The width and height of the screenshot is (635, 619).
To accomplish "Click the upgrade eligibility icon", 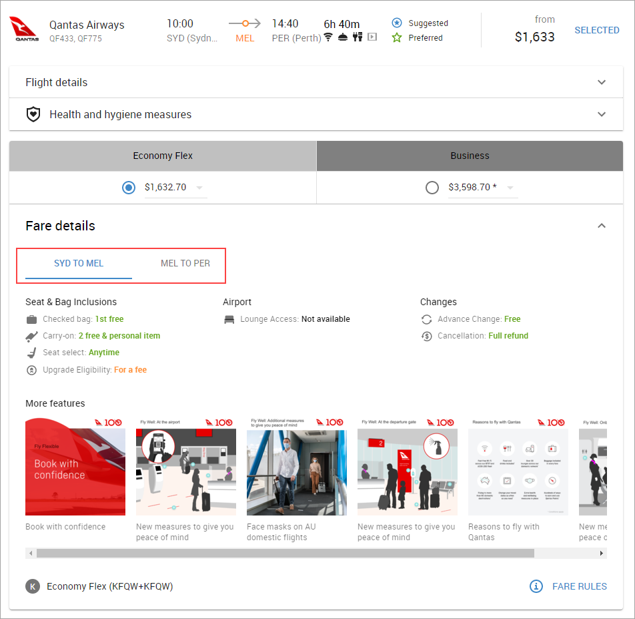I will [x=31, y=370].
